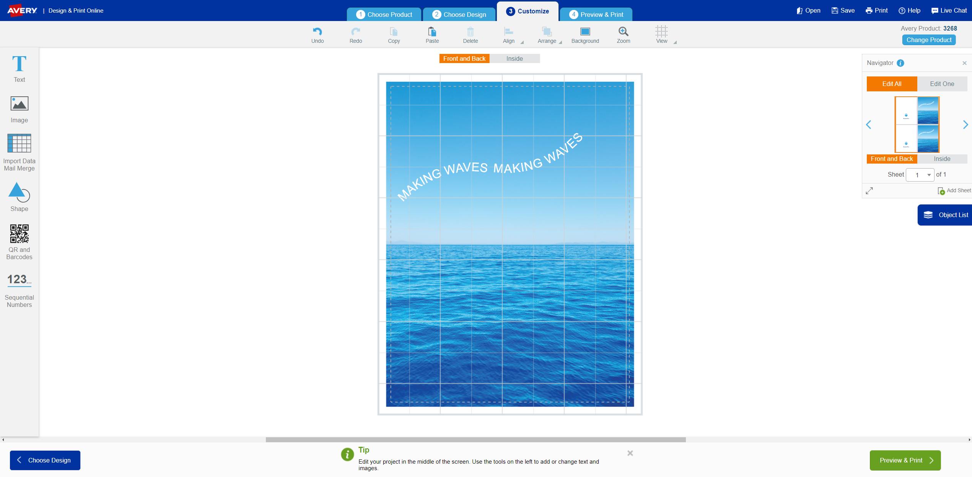The height and width of the screenshot is (477, 972).
Task: Save the current project
Action: click(x=843, y=11)
